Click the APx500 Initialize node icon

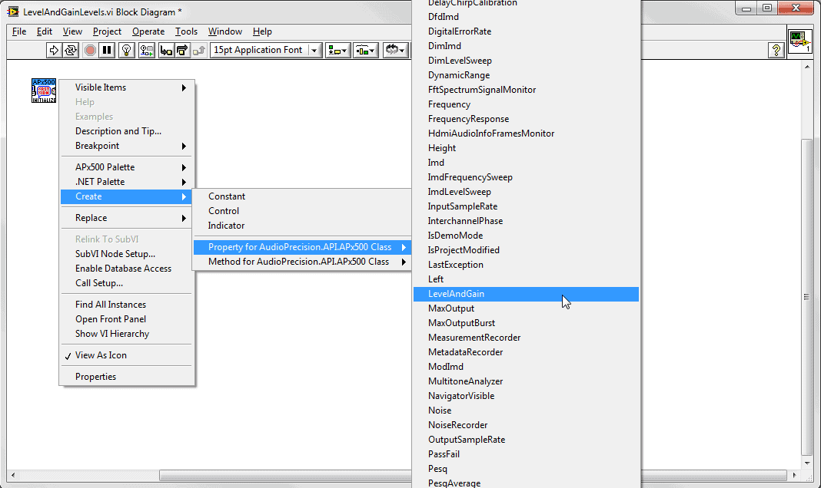[x=44, y=91]
